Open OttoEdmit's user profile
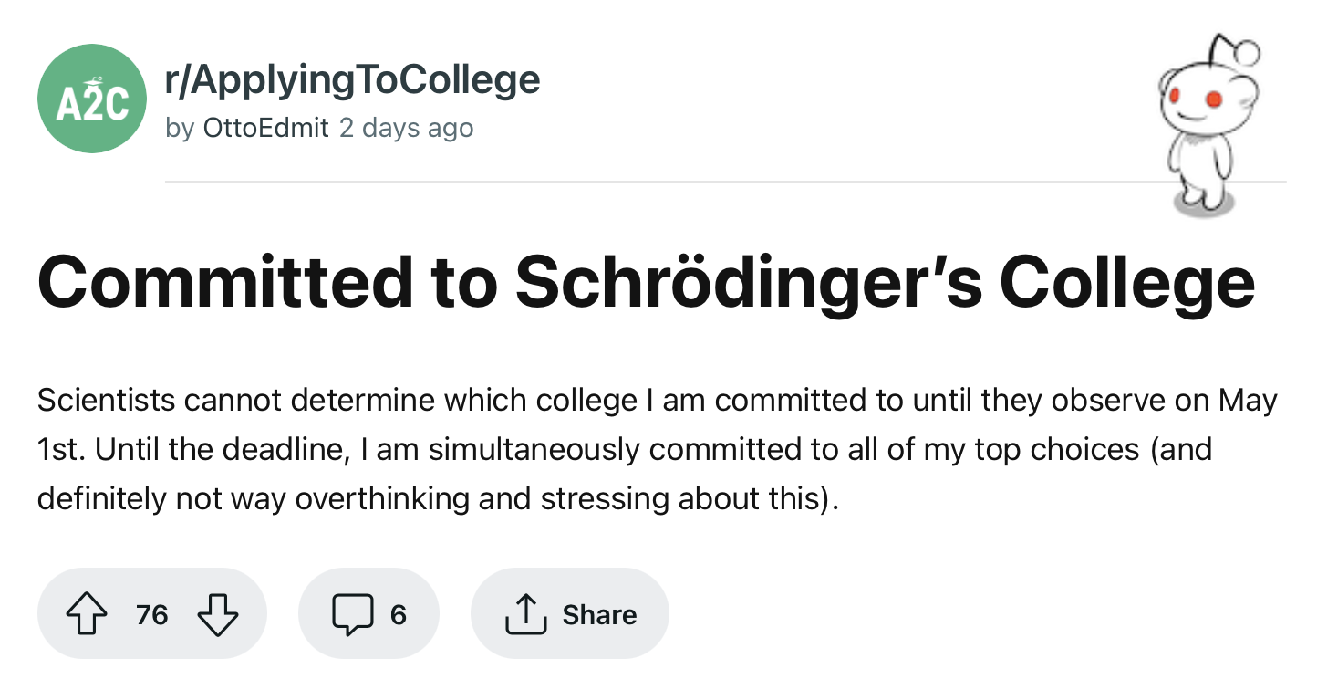1317x679 pixels. click(x=265, y=128)
